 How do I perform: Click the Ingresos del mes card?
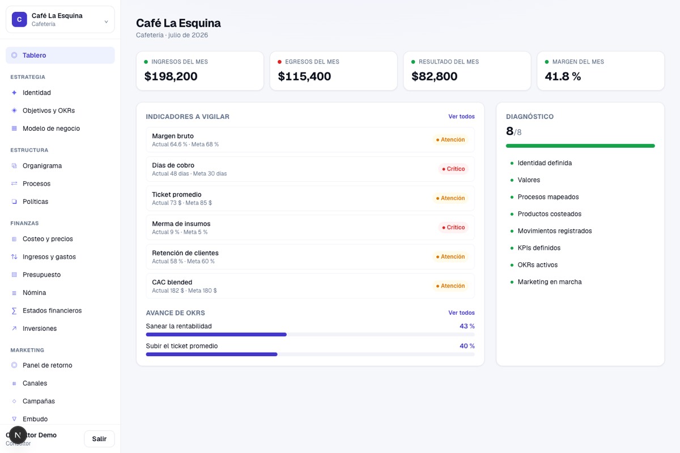click(200, 71)
